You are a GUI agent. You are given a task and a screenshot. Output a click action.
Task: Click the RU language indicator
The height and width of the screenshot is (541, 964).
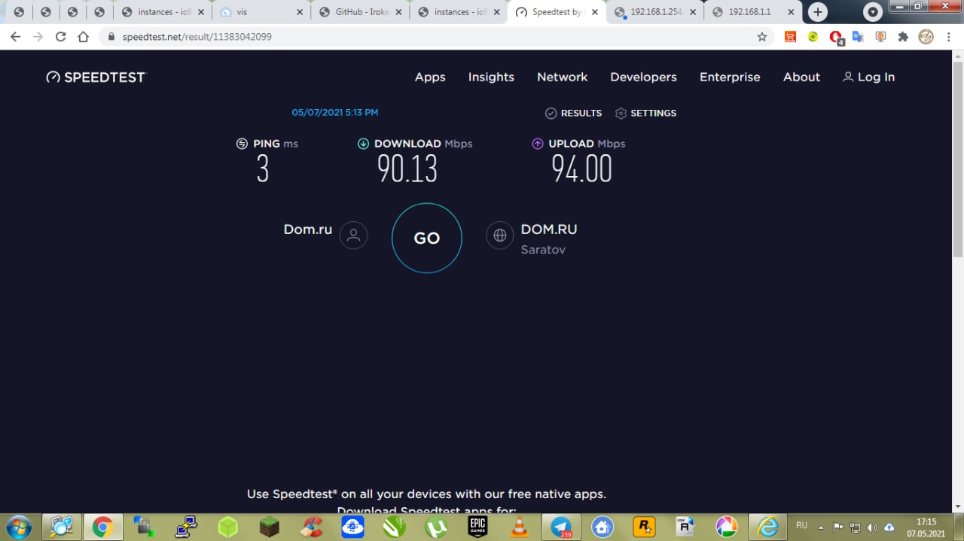click(x=801, y=525)
